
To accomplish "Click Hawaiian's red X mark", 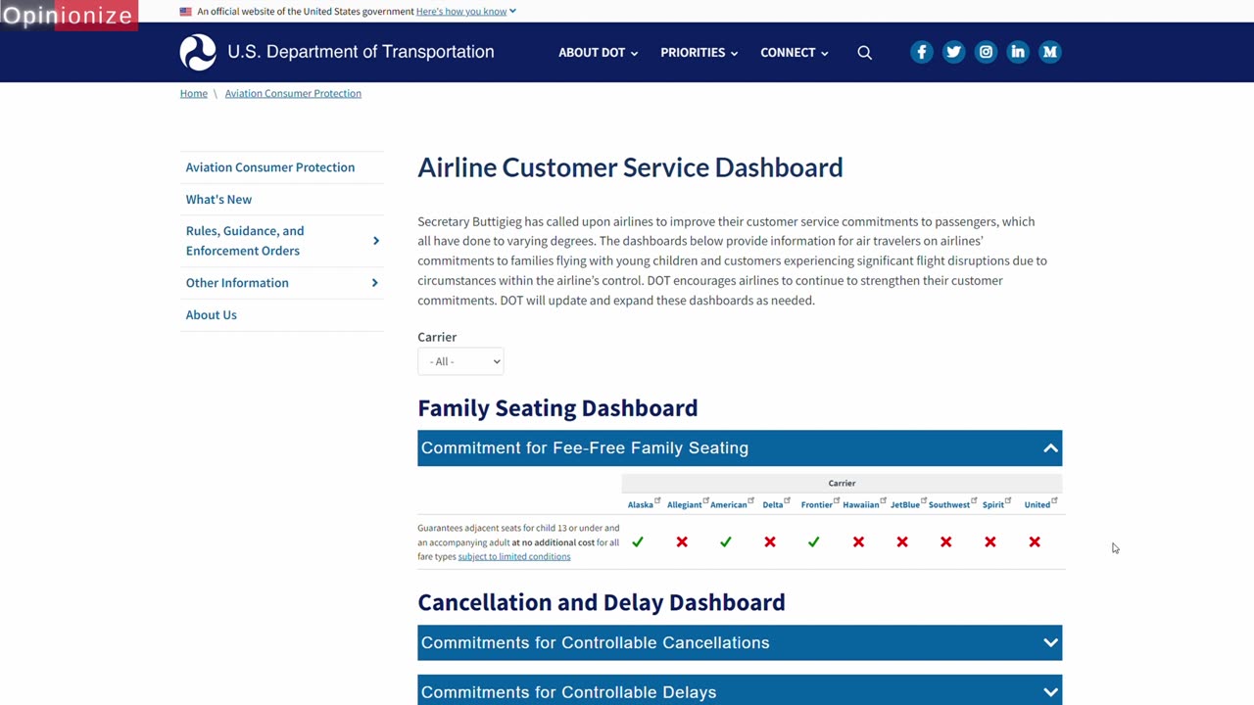I will coord(858,541).
